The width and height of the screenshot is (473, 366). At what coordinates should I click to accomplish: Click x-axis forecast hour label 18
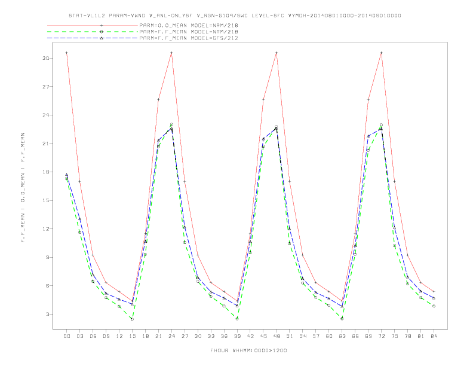(x=145, y=336)
